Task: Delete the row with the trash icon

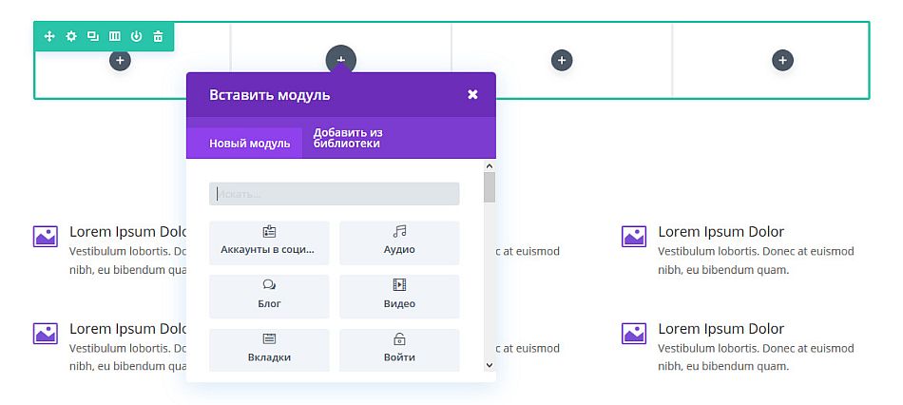Action: click(158, 36)
